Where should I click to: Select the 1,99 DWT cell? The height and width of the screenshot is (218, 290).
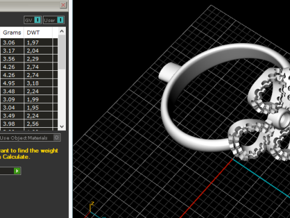coord(38,99)
